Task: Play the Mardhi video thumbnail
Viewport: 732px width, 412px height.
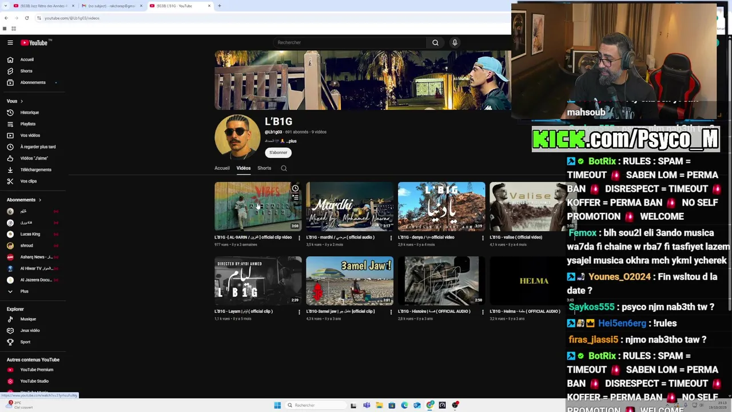Action: click(x=349, y=207)
